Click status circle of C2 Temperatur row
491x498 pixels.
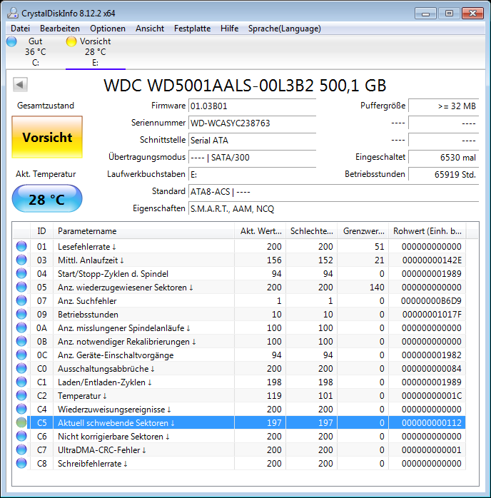pos(21,396)
